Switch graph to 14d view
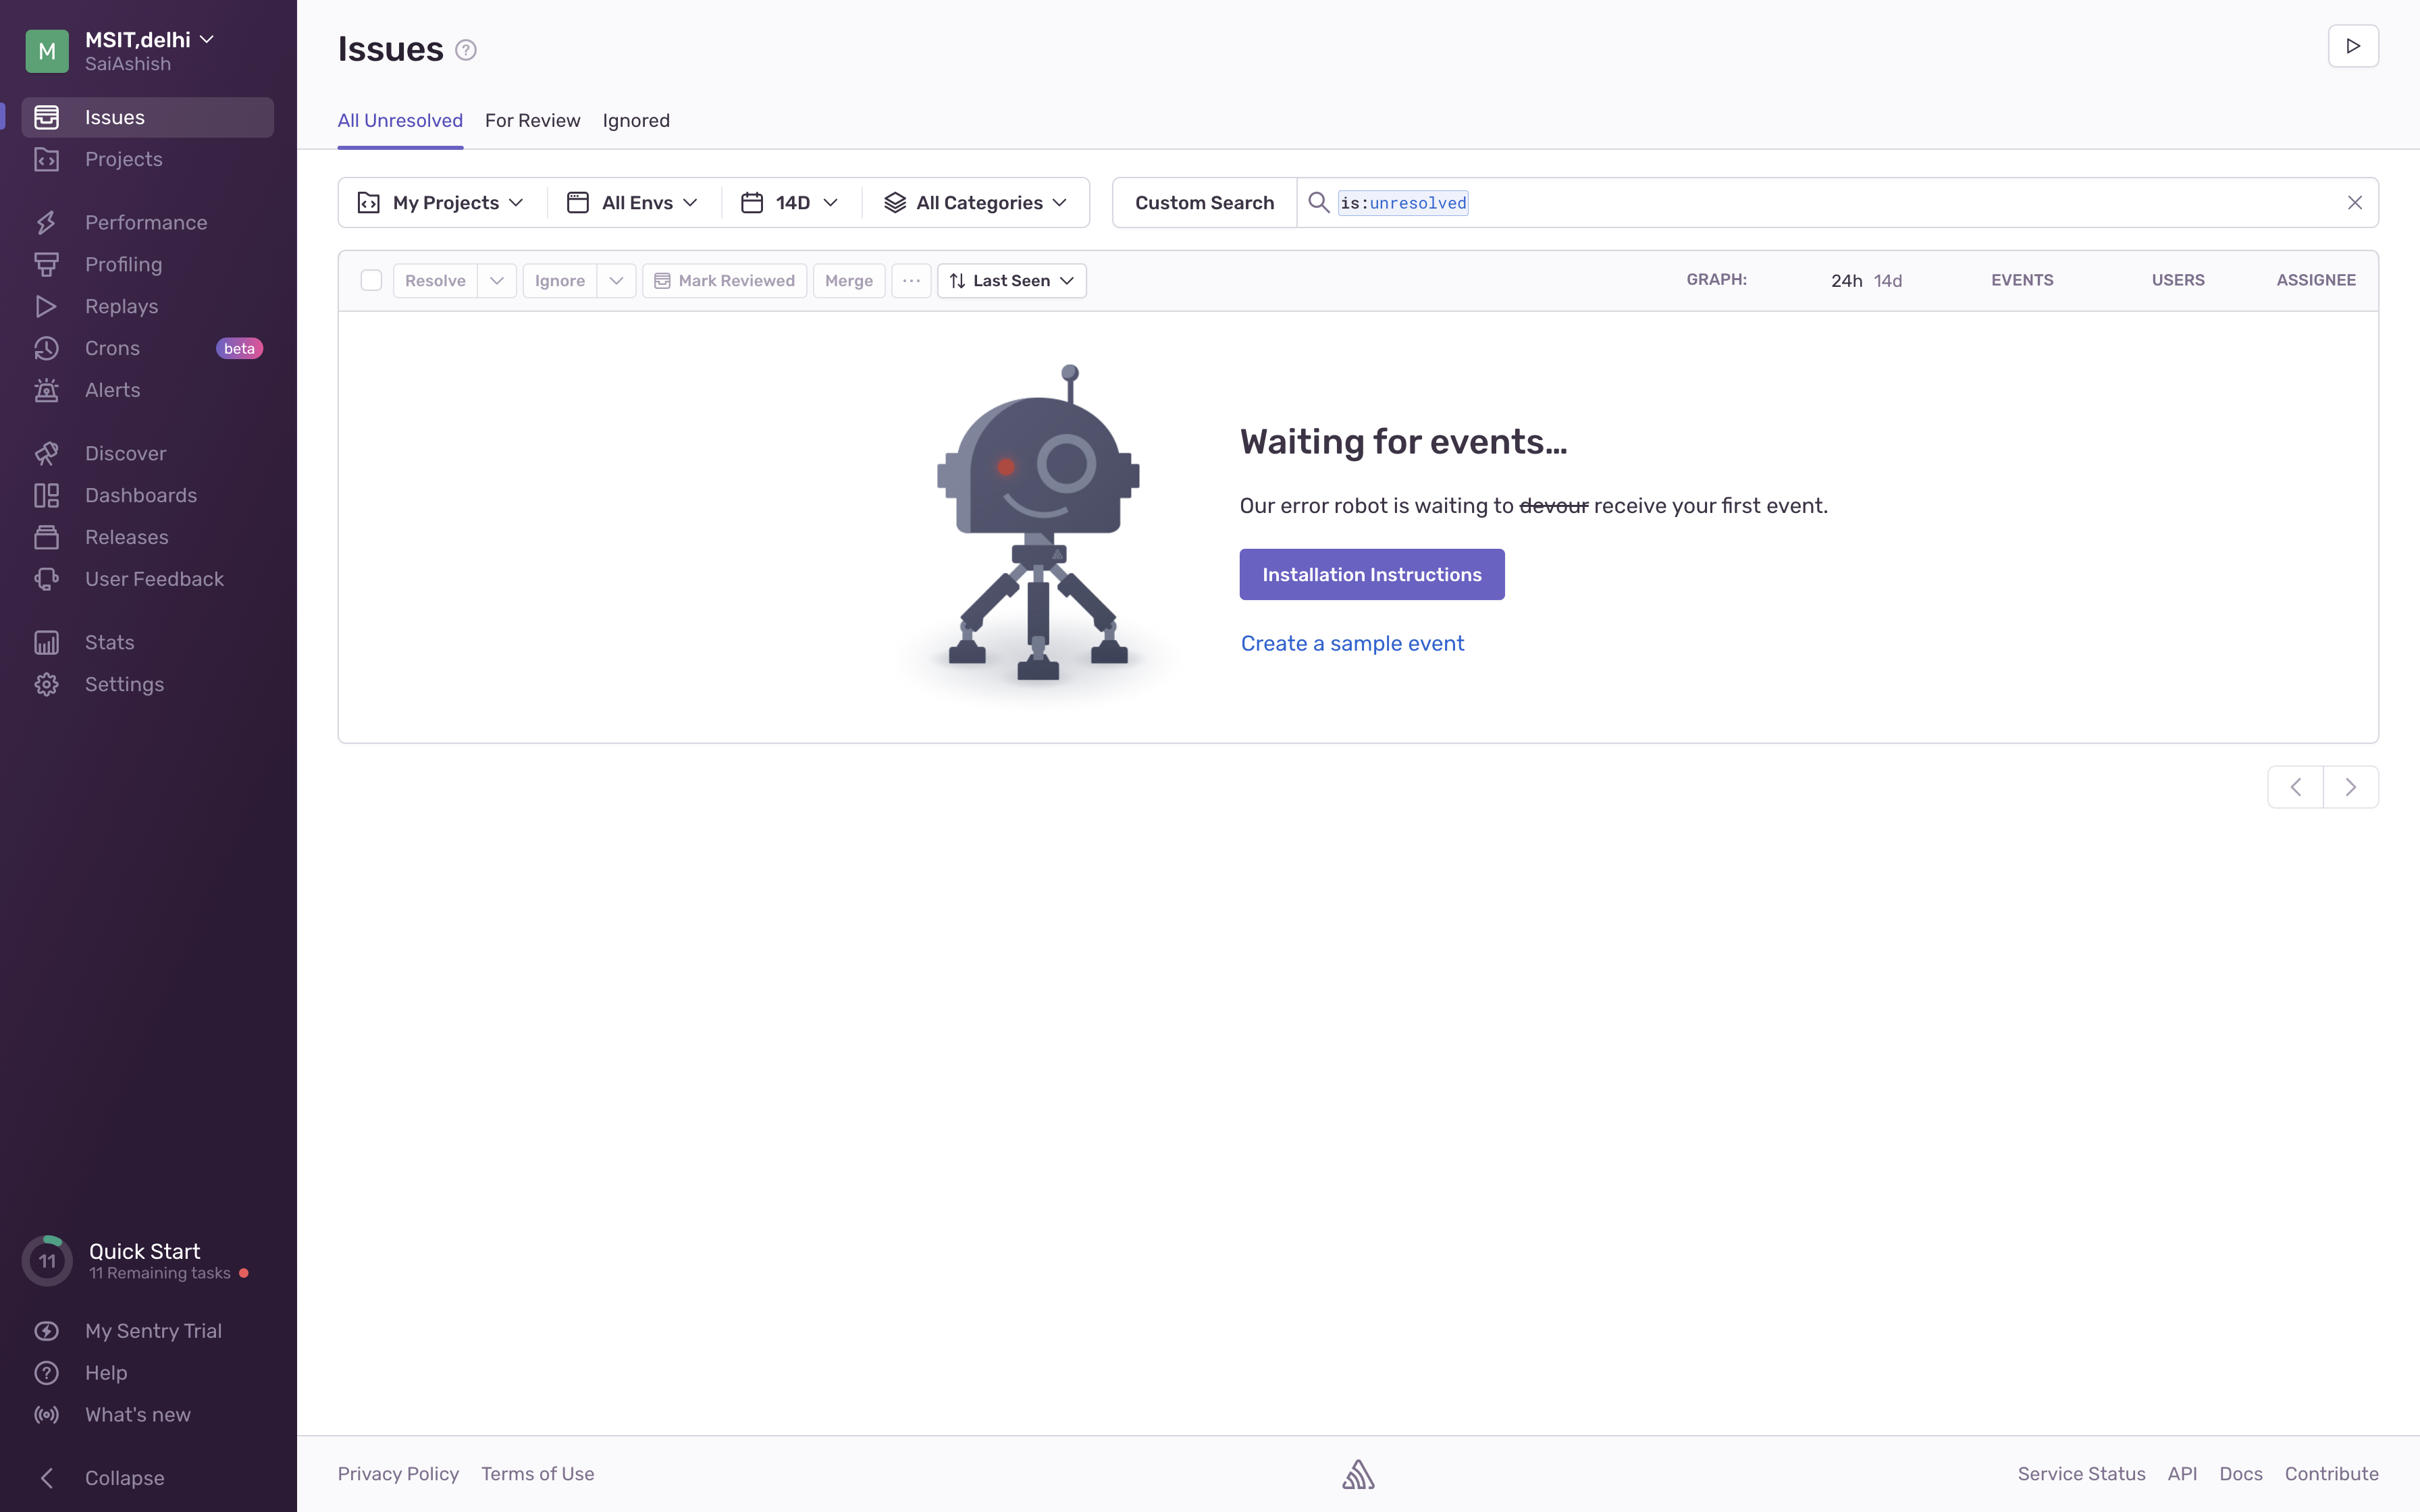The height and width of the screenshot is (1512, 2420). pyautogui.click(x=1887, y=281)
